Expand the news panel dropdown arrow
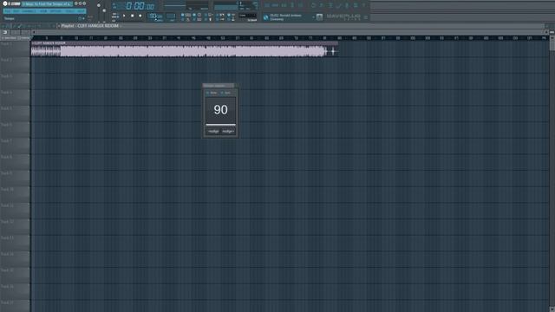This screenshot has height=312, width=555. point(313,17)
